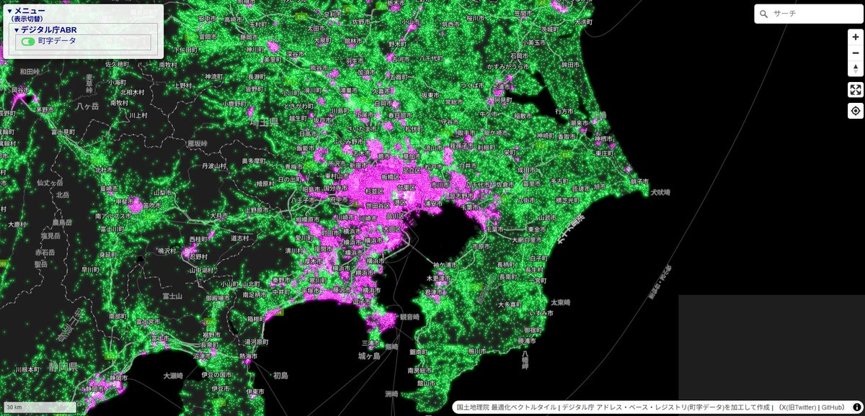Click the search magnifier icon
Screen dimensions: 865x416
(x=765, y=13)
